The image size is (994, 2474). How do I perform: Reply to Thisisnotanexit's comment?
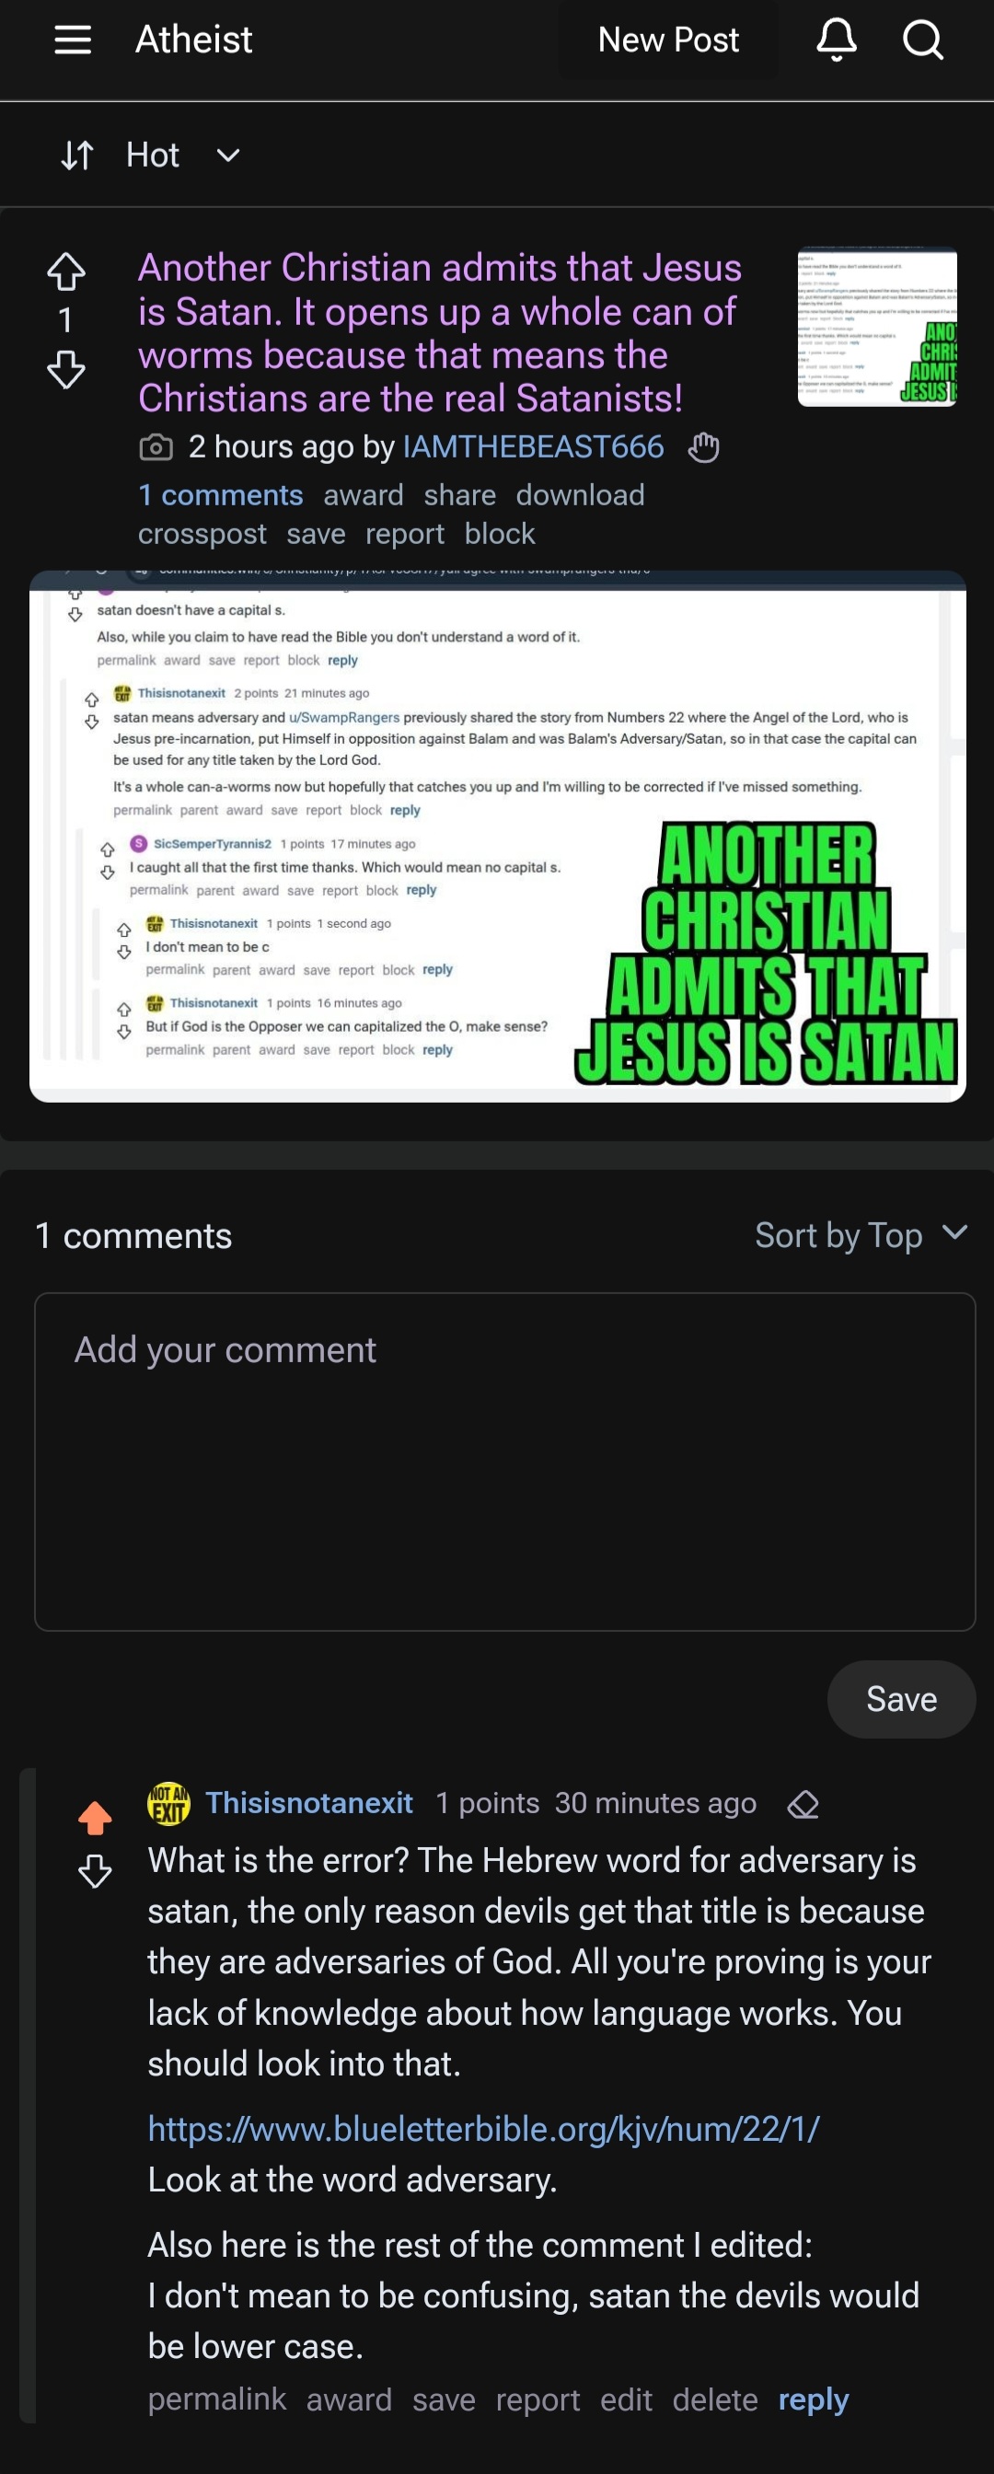814,2399
